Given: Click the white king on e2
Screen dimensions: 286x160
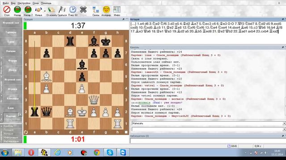Looking at the screenshot, I should pyautogui.click(x=82, y=112).
